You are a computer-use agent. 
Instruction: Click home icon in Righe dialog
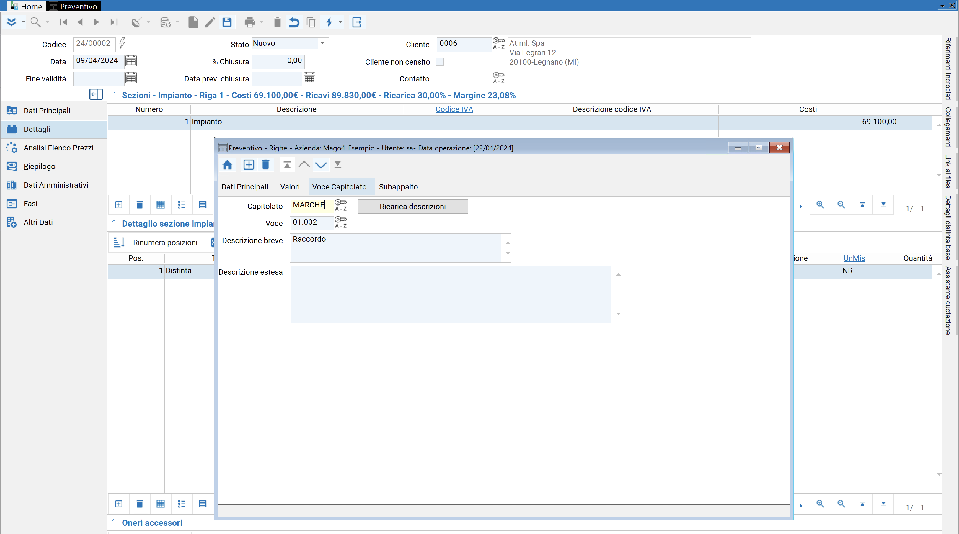(x=227, y=165)
